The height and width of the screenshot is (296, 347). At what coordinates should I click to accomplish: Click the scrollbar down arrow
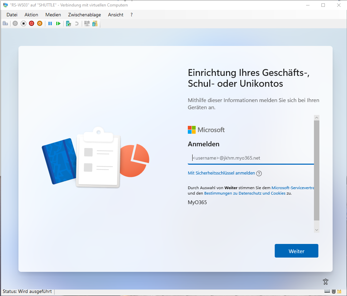316,229
